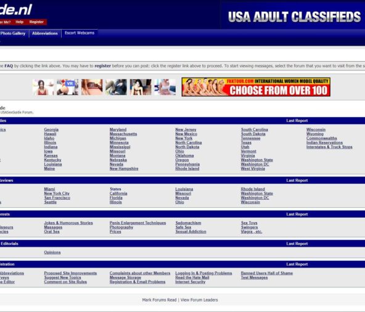Viewport: 365px width, 312px height.
Task: Open the Georgia forum link
Action: point(51,129)
